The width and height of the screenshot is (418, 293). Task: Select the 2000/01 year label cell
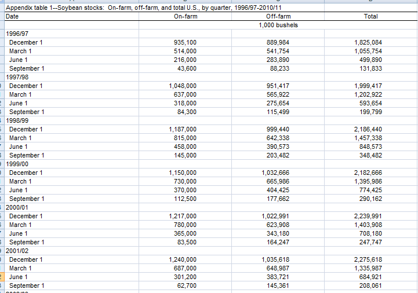pos(17,207)
